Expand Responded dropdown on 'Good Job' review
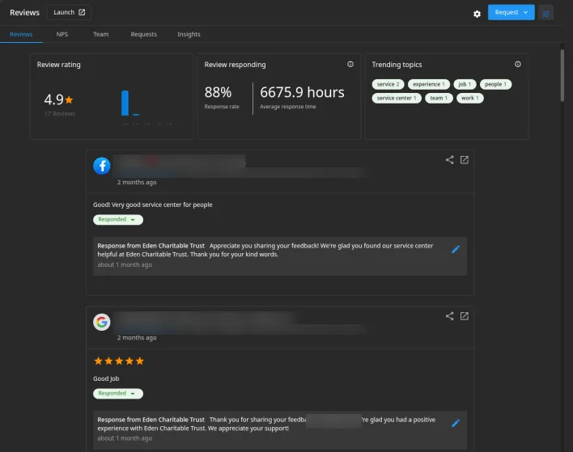Viewport: 573px width, 452px height. (118, 394)
